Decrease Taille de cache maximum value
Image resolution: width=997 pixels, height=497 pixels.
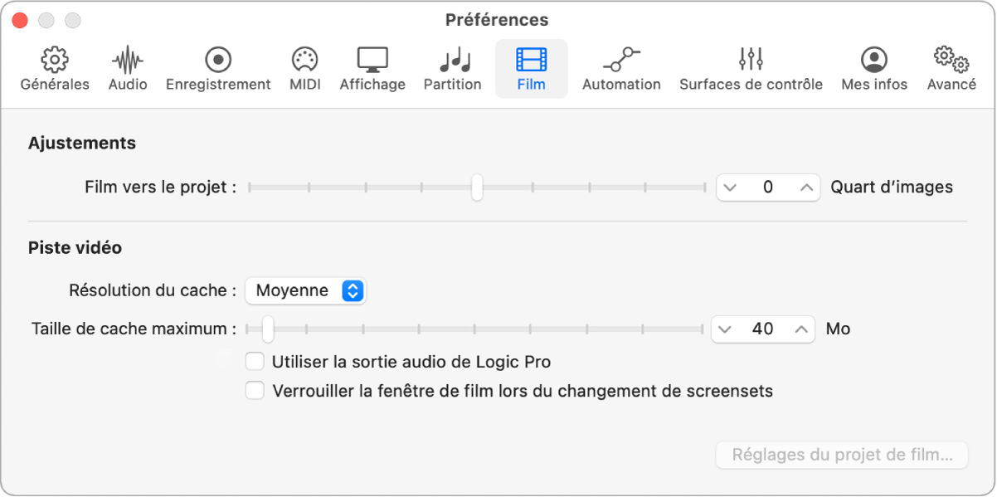pos(725,329)
